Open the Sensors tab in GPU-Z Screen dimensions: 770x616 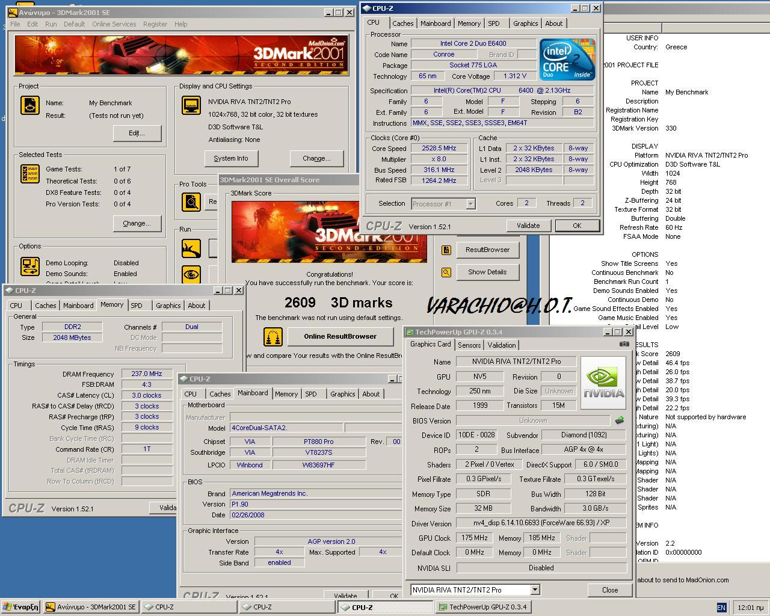pyautogui.click(x=469, y=345)
